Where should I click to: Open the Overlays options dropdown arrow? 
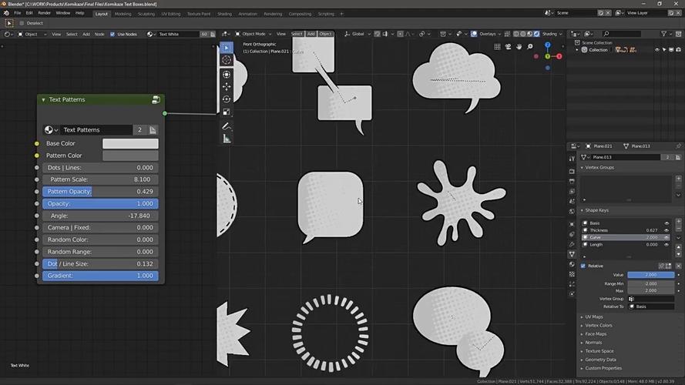tap(499, 34)
